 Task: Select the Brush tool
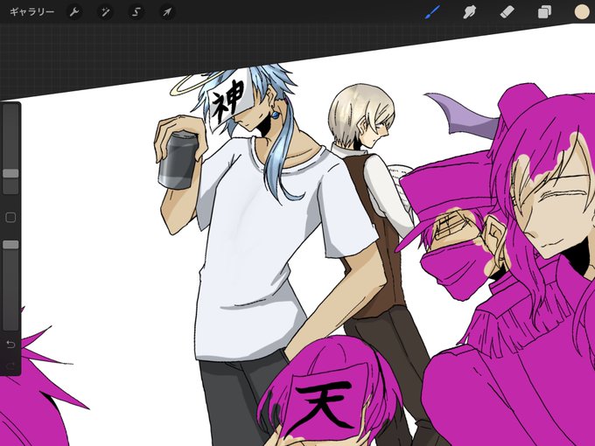(432, 12)
